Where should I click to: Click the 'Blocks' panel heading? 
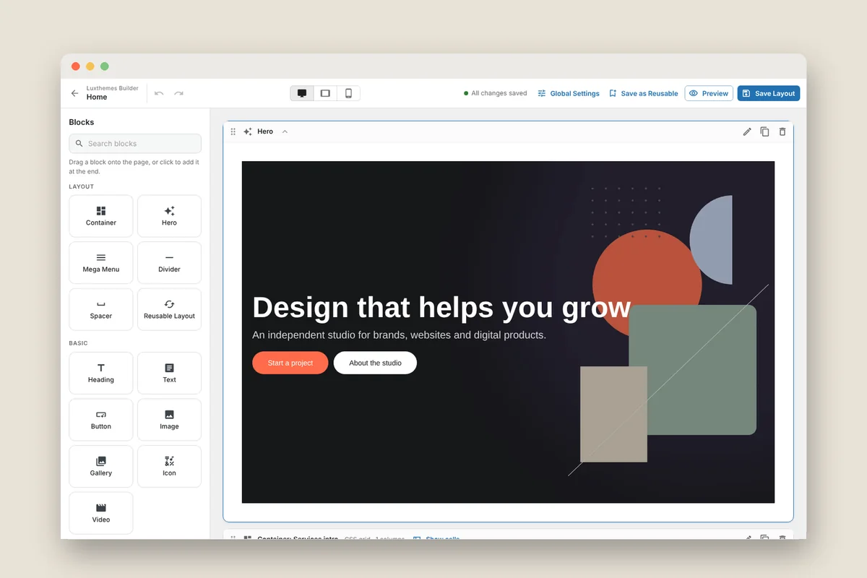click(x=82, y=122)
